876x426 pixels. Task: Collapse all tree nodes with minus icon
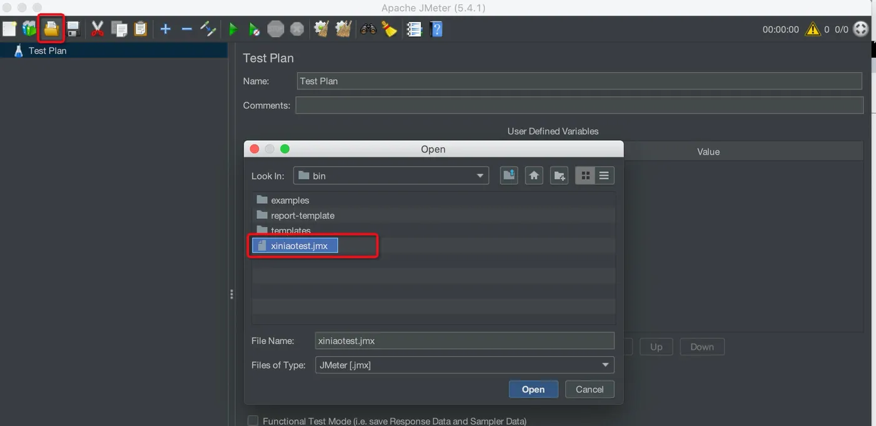tap(186, 29)
